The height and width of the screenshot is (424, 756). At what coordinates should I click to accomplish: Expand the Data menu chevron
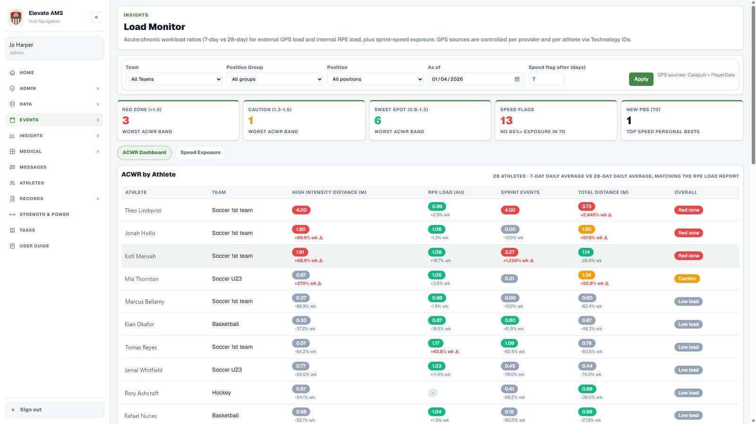[98, 104]
